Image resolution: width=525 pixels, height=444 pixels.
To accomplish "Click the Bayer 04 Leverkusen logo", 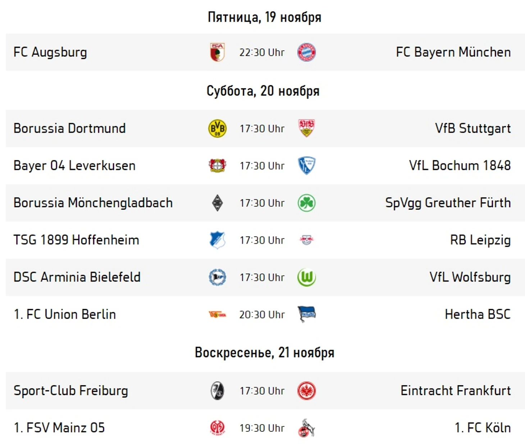I will point(217,166).
